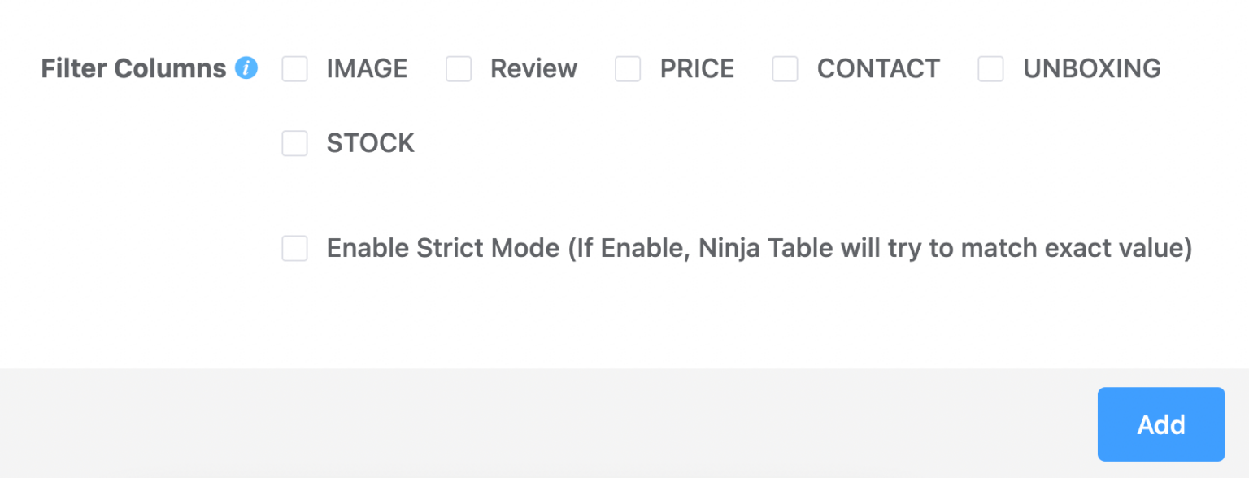Check the IMAGE filter column checkbox
The width and height of the screenshot is (1249, 478).
click(294, 69)
